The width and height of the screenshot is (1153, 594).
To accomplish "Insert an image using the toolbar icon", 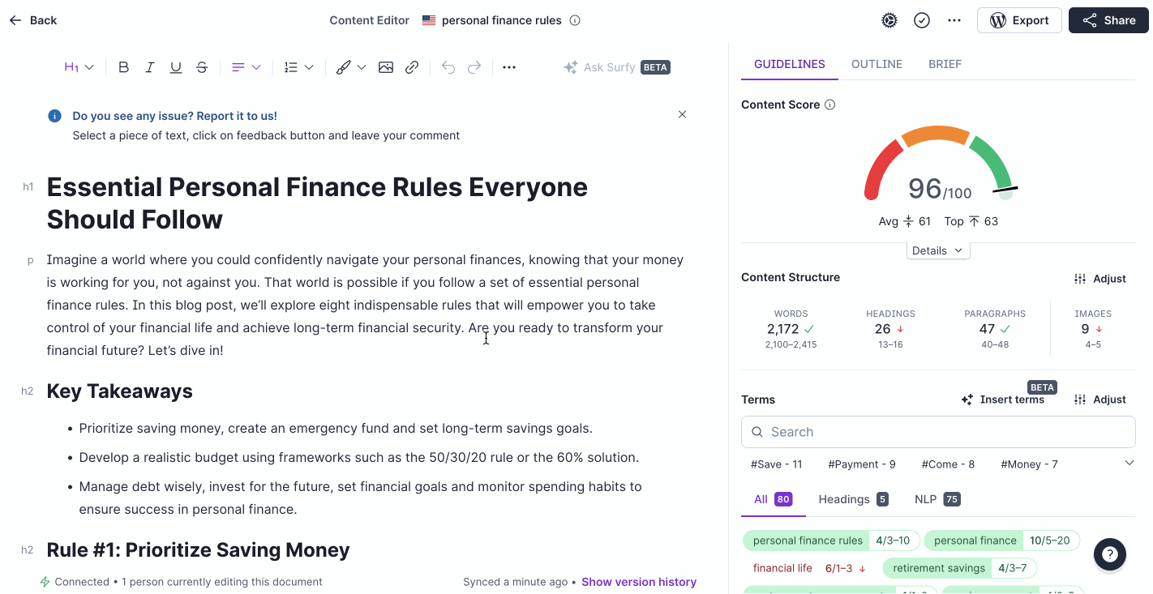I will point(386,67).
